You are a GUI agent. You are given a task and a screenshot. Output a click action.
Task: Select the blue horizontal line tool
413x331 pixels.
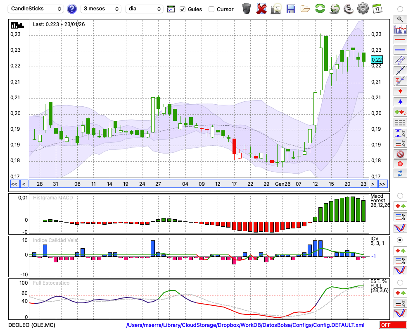[x=400, y=50]
